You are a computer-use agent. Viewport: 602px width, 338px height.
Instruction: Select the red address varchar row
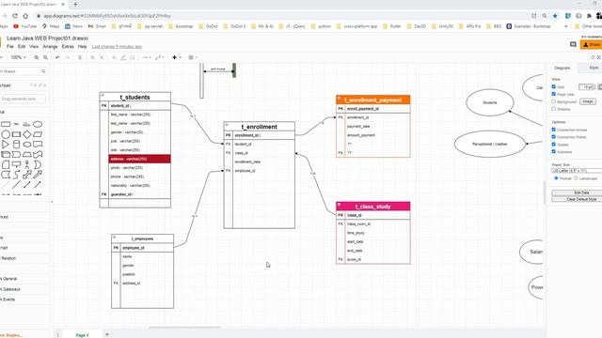point(140,159)
